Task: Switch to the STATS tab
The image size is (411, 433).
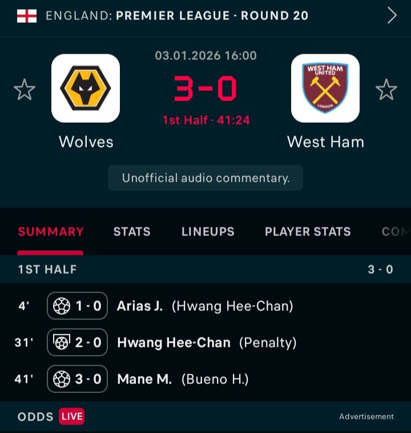Action: click(x=132, y=231)
